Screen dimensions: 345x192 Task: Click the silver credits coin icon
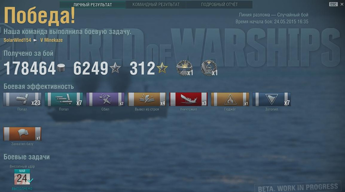[61, 68]
